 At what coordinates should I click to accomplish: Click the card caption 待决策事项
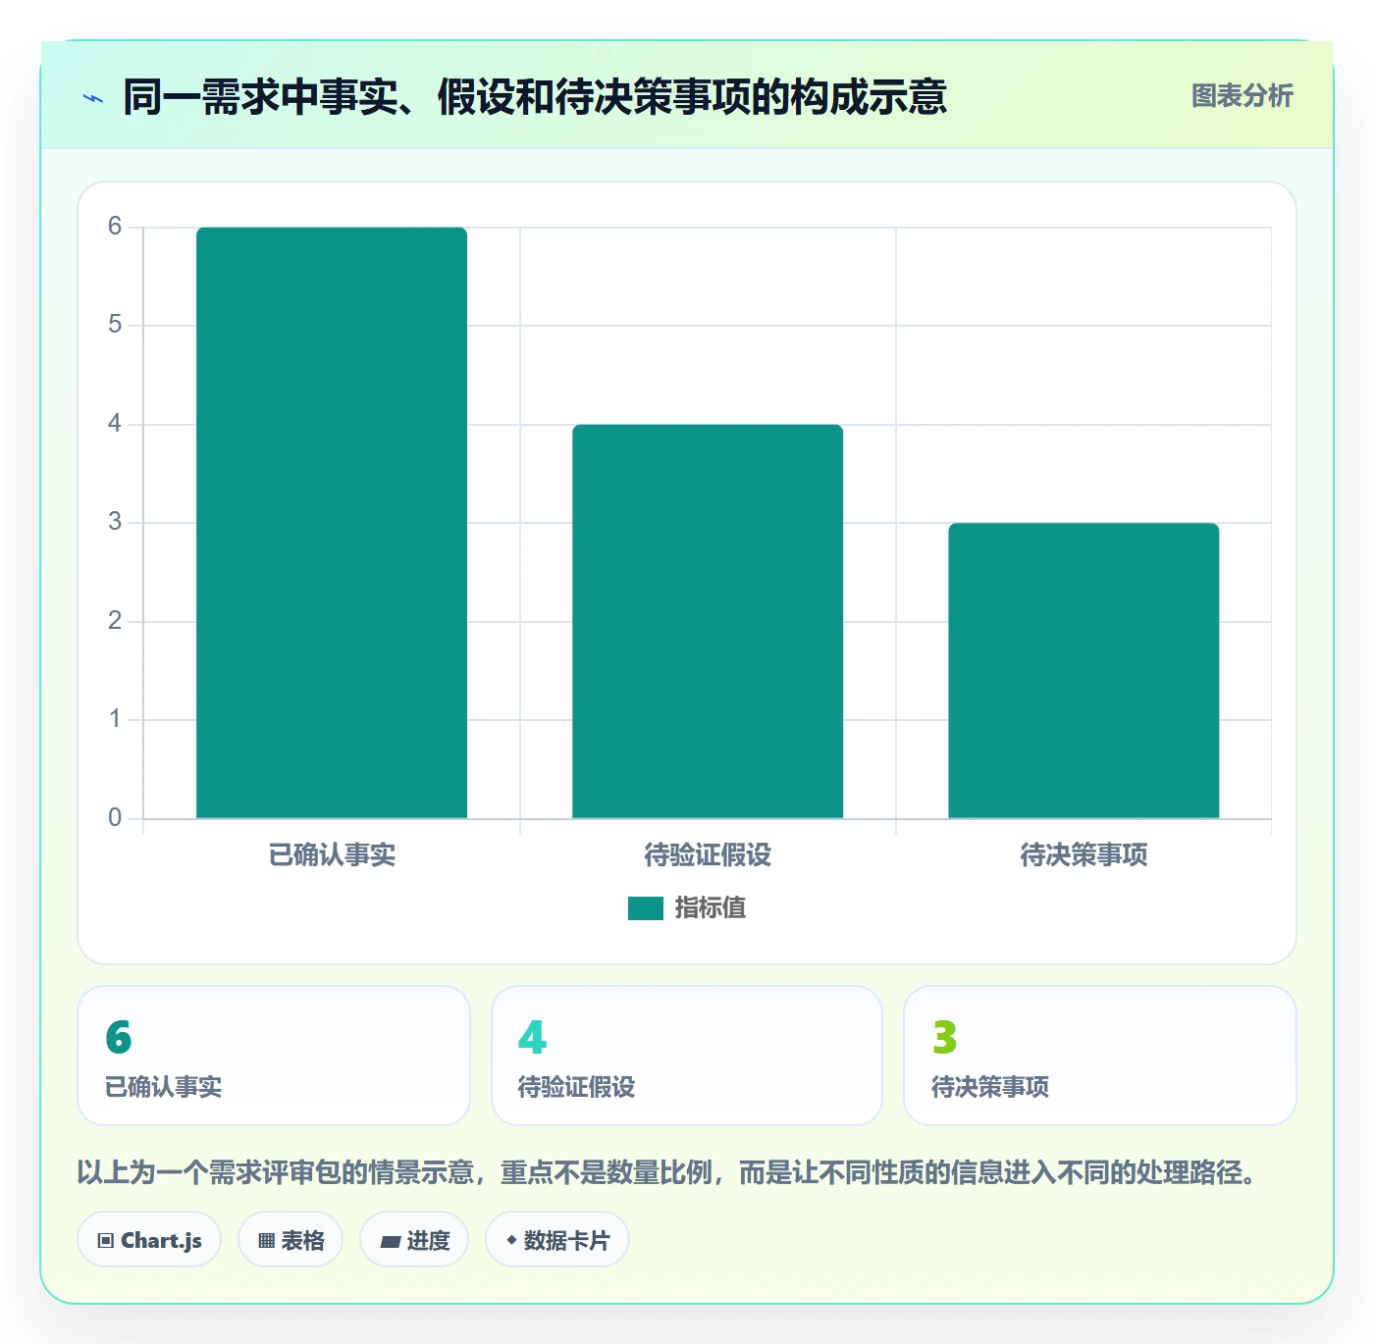coord(990,1087)
